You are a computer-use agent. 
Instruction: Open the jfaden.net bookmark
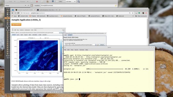120,16
